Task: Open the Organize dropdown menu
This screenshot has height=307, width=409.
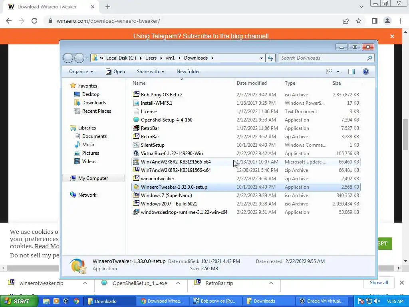Action: pos(81,72)
